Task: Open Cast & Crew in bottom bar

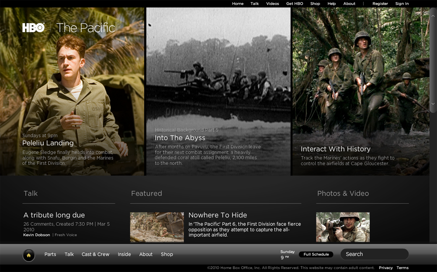Action: click(95, 254)
